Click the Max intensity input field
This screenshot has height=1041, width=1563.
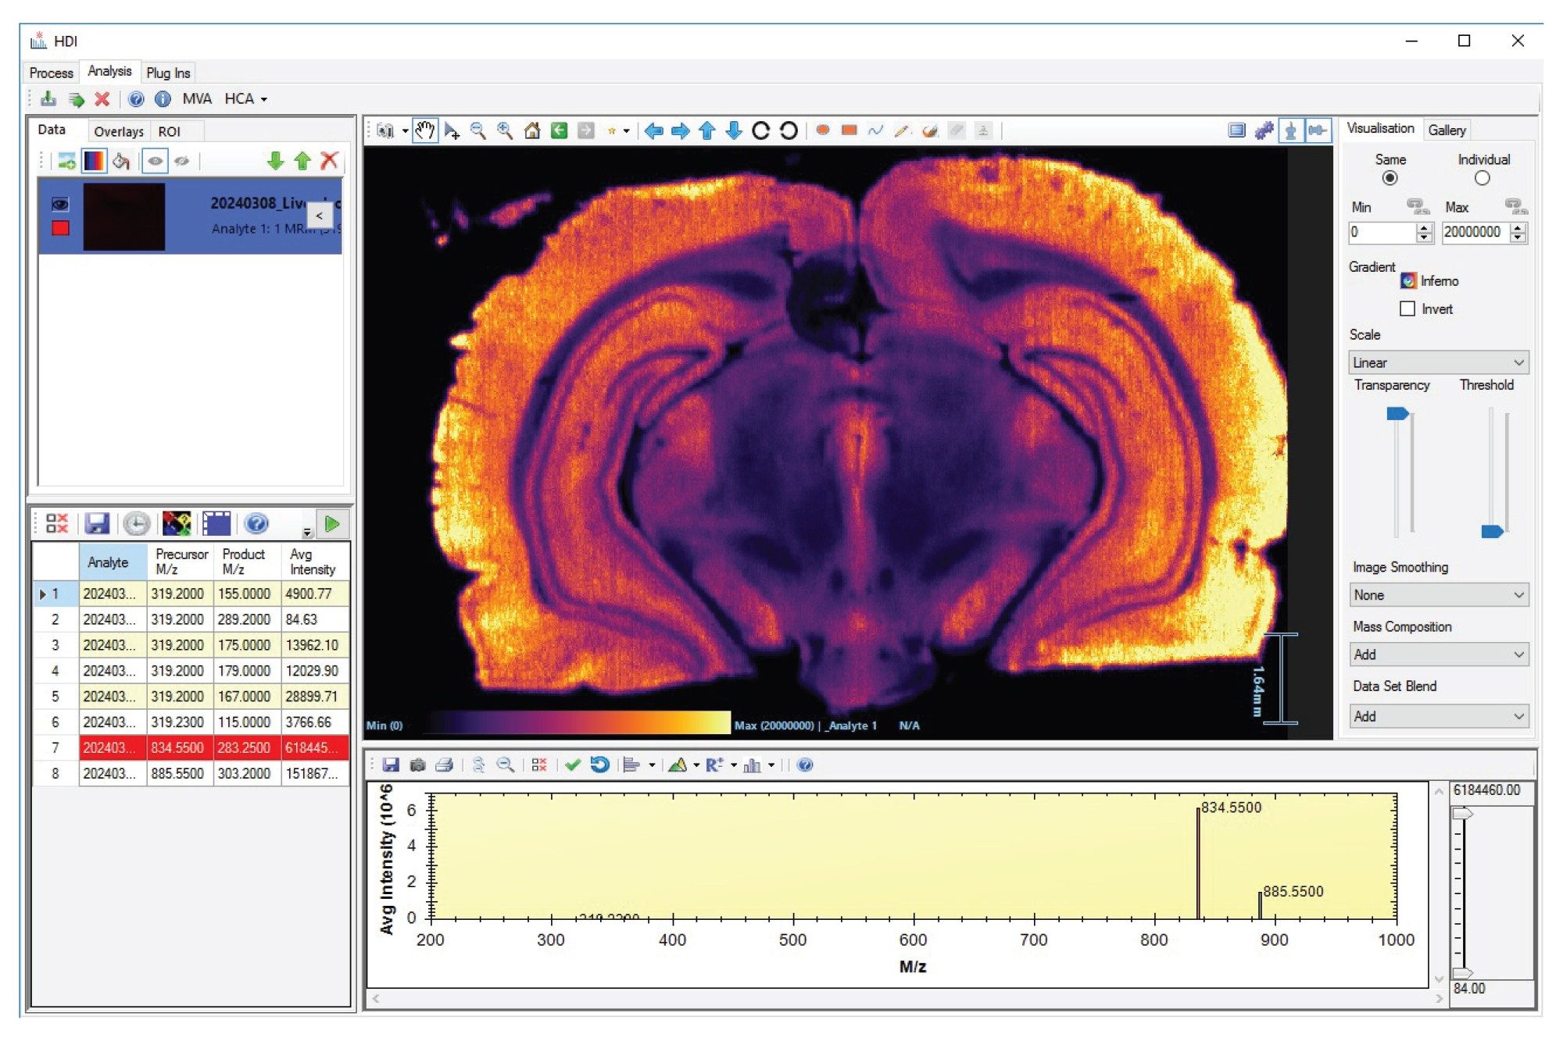[1474, 232]
